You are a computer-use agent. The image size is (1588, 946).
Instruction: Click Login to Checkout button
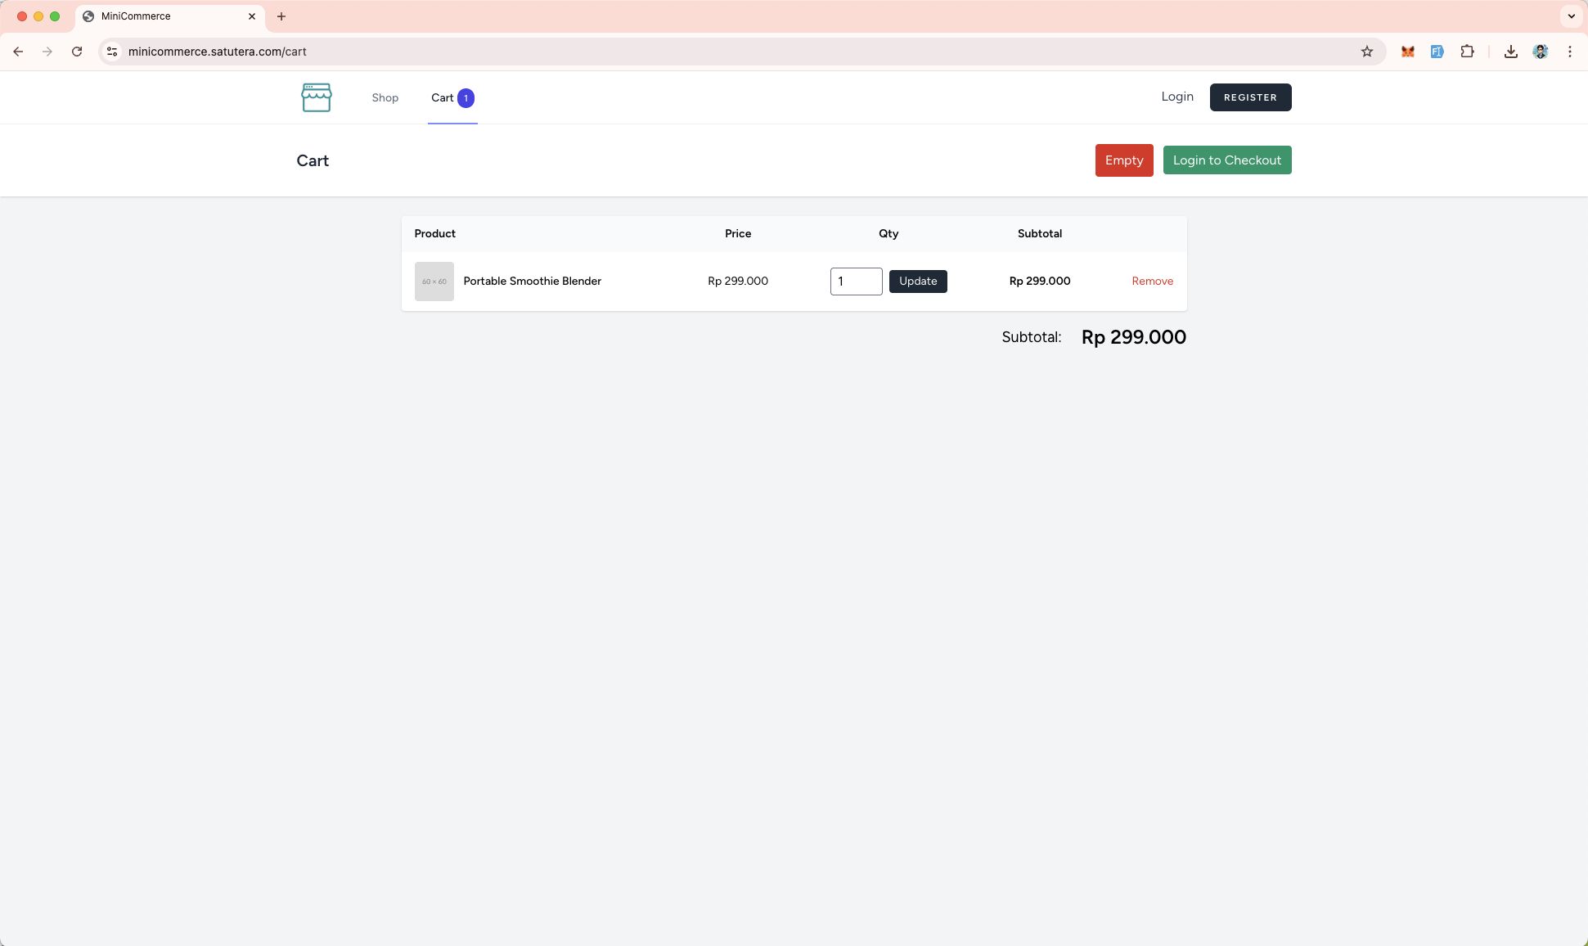[1226, 160]
